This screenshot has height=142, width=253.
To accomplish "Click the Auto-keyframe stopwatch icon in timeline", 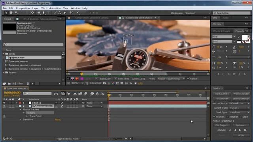I will pyautogui.click(x=97, y=94).
